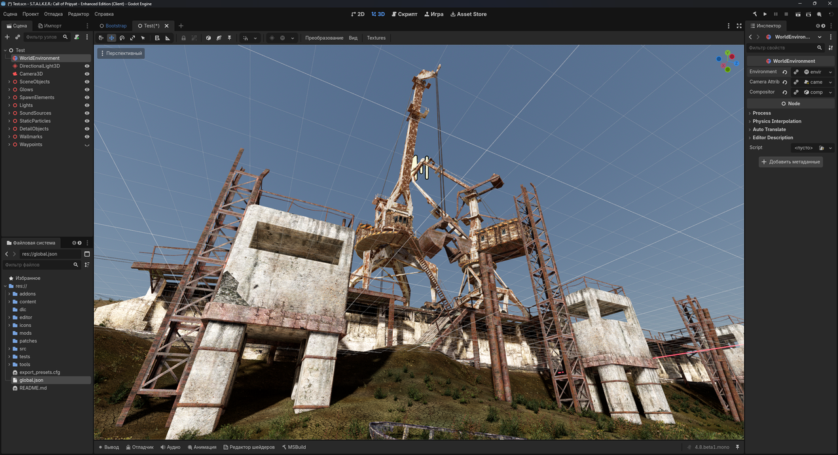Select the Rotate mode tool
Image resolution: width=838 pixels, height=455 pixels.
122,38
